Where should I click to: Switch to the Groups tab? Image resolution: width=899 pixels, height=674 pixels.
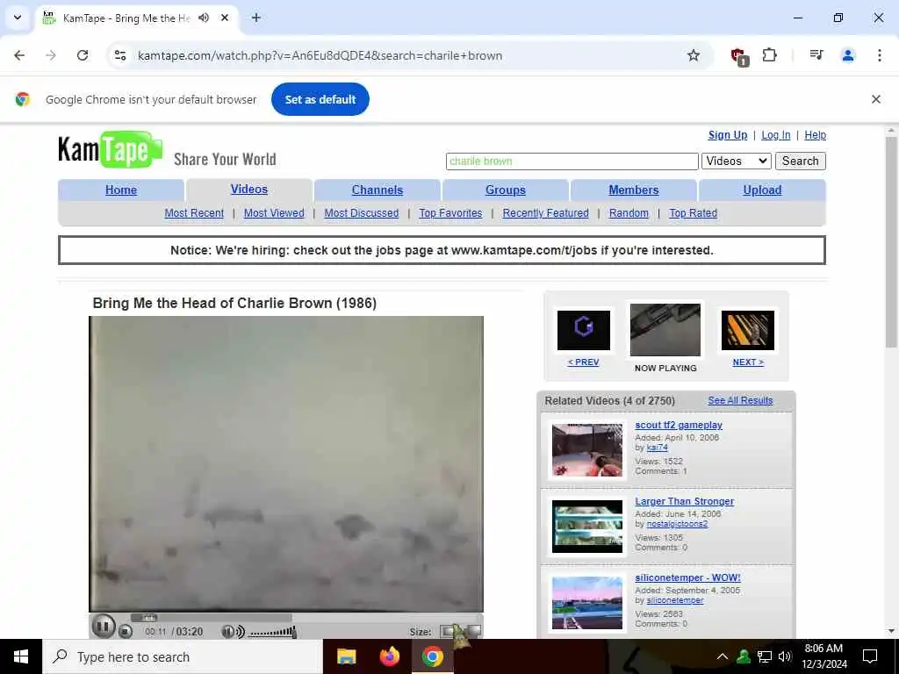(505, 190)
